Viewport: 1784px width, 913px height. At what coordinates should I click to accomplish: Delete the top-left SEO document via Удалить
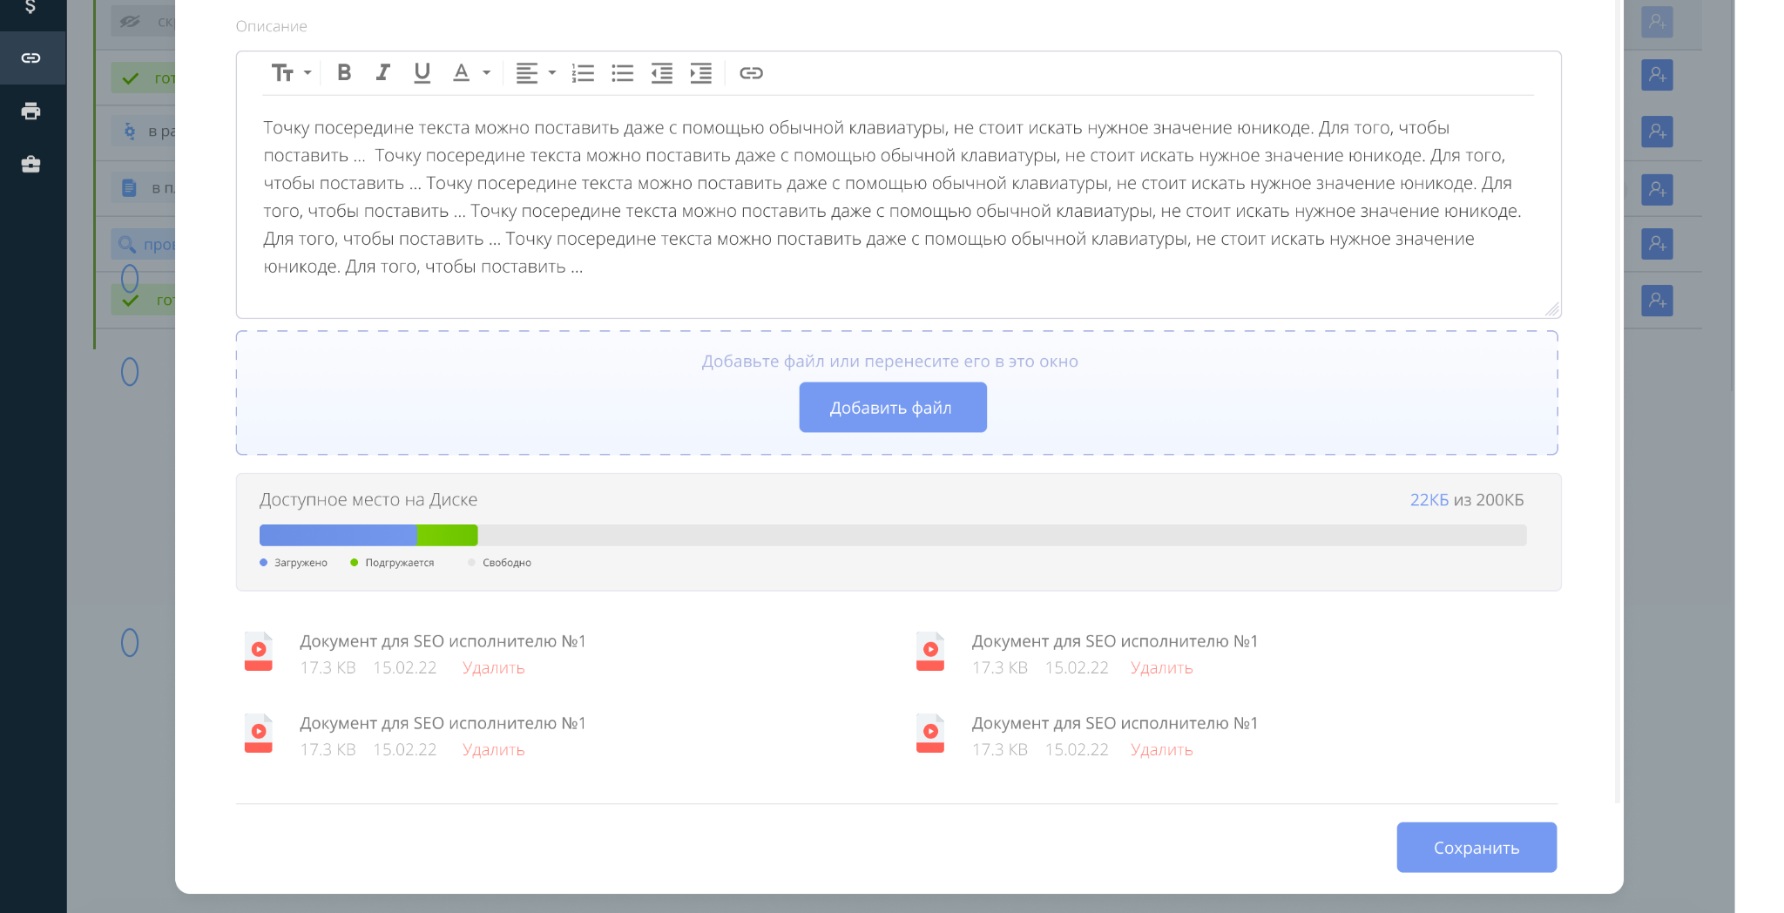point(493,668)
